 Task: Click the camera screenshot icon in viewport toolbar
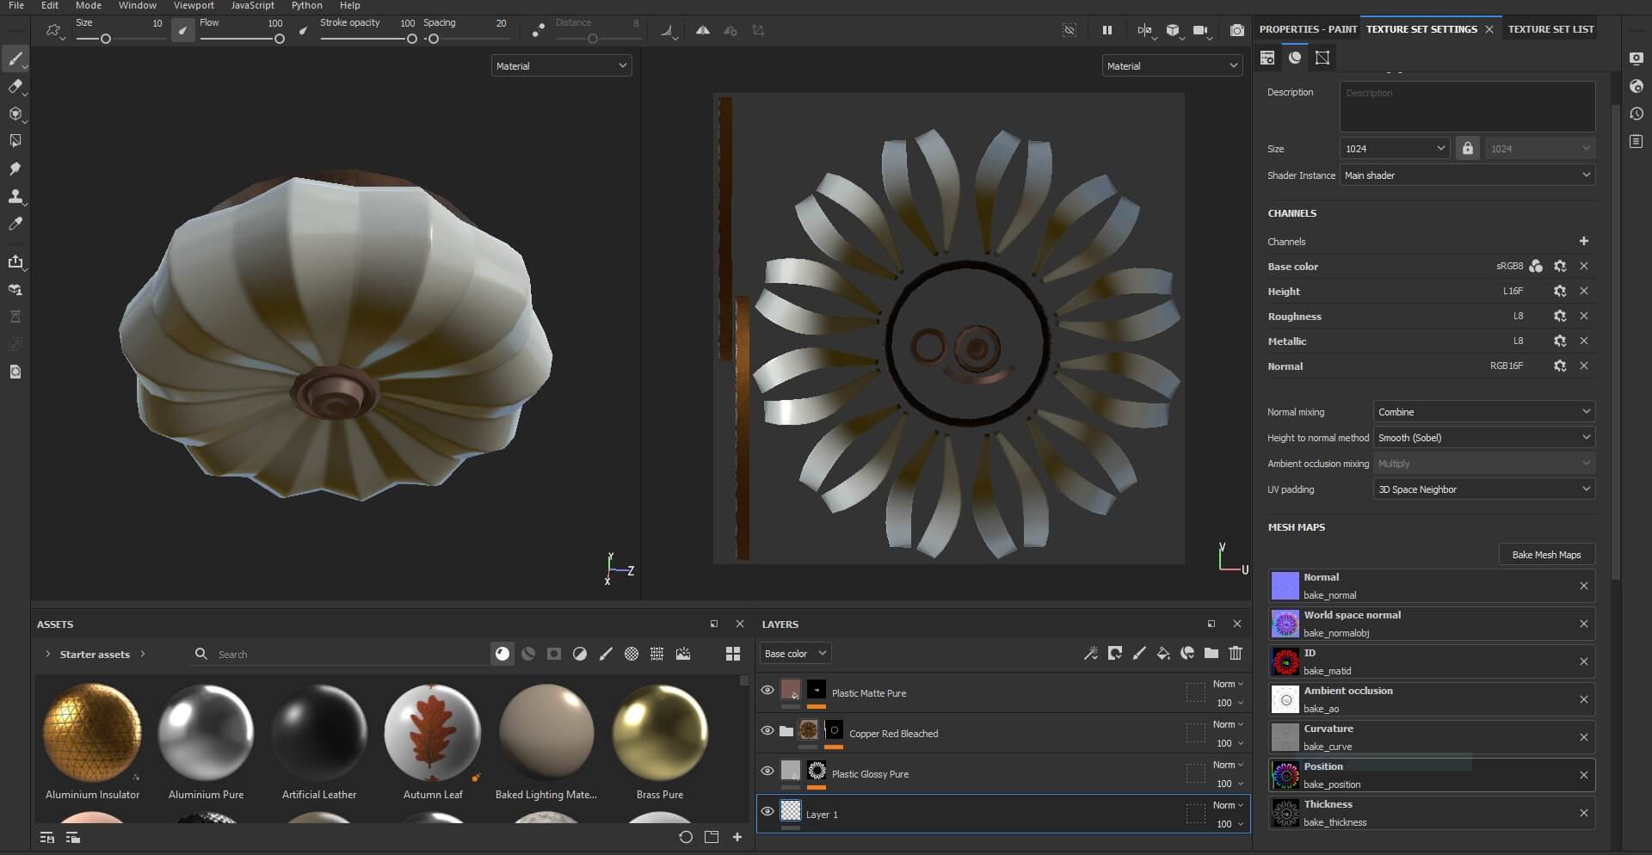1236,31
